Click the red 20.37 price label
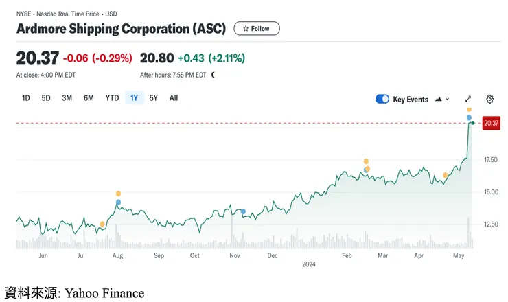Screen dimensions: 508x302 pyautogui.click(x=490, y=123)
